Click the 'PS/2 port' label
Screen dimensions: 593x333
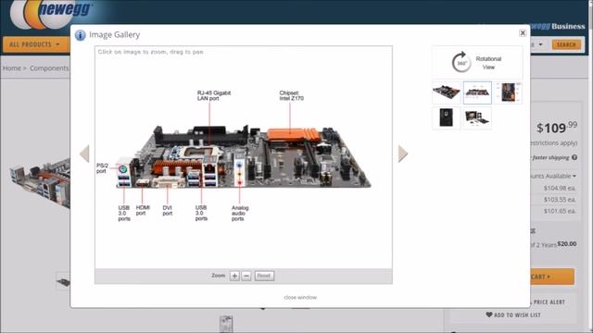point(102,168)
